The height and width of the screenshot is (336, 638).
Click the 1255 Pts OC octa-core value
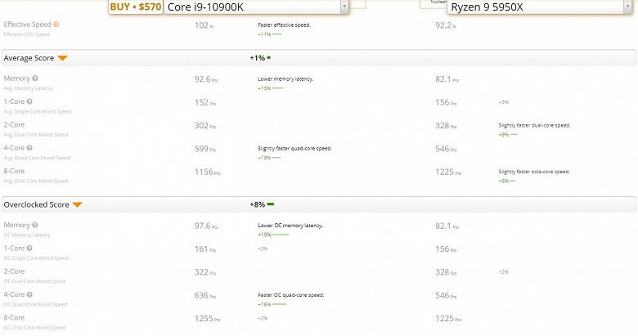point(207,319)
